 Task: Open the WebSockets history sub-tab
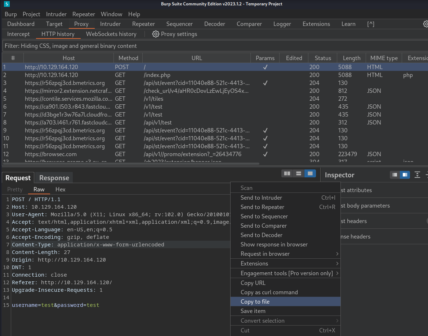point(111,34)
